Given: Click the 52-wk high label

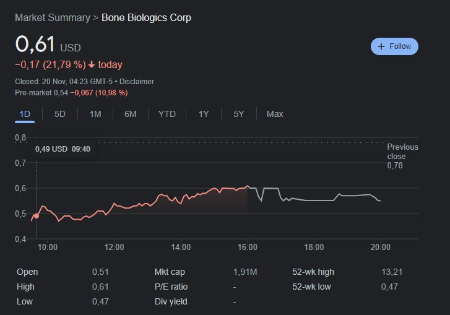Looking at the screenshot, I should pos(313,272).
